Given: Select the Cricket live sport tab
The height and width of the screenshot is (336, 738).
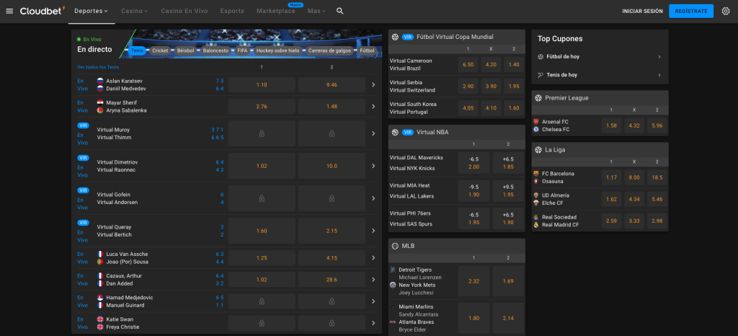Looking at the screenshot, I should [x=160, y=50].
